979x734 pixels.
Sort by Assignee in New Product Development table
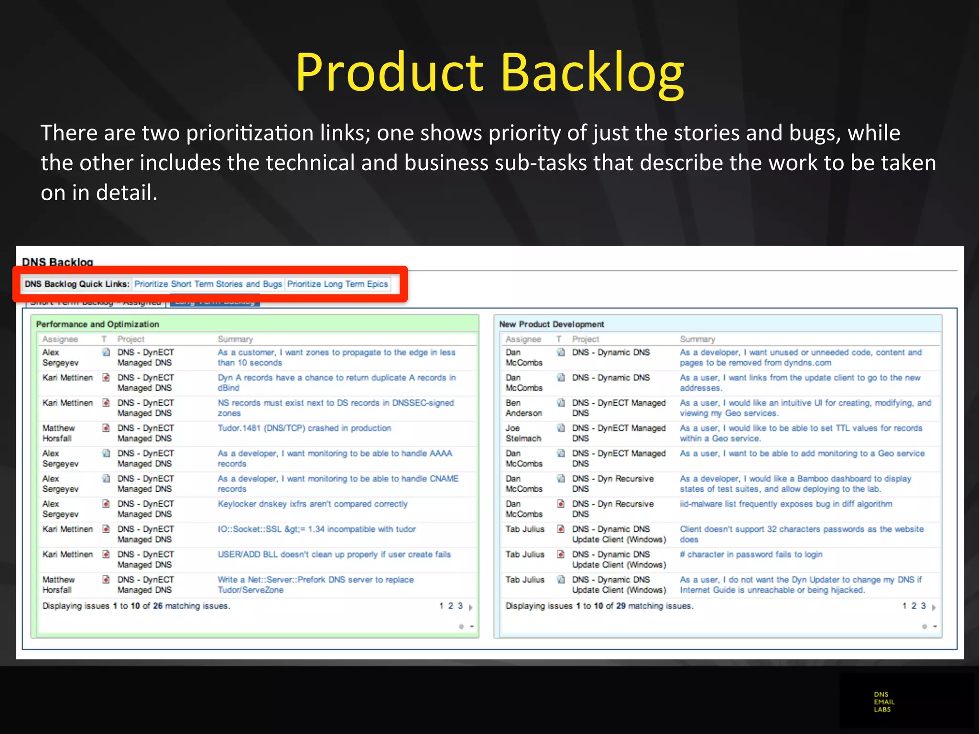(523, 339)
